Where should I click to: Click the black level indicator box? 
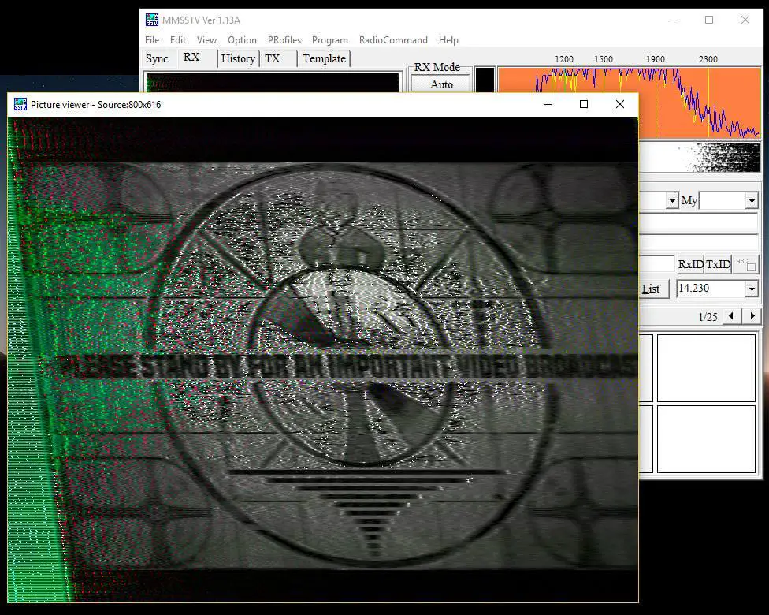point(485,80)
